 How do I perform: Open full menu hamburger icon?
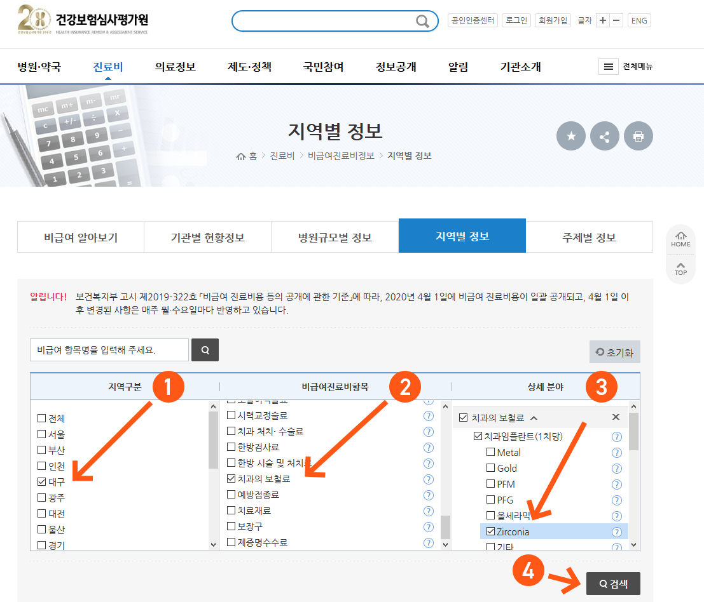[x=609, y=67]
